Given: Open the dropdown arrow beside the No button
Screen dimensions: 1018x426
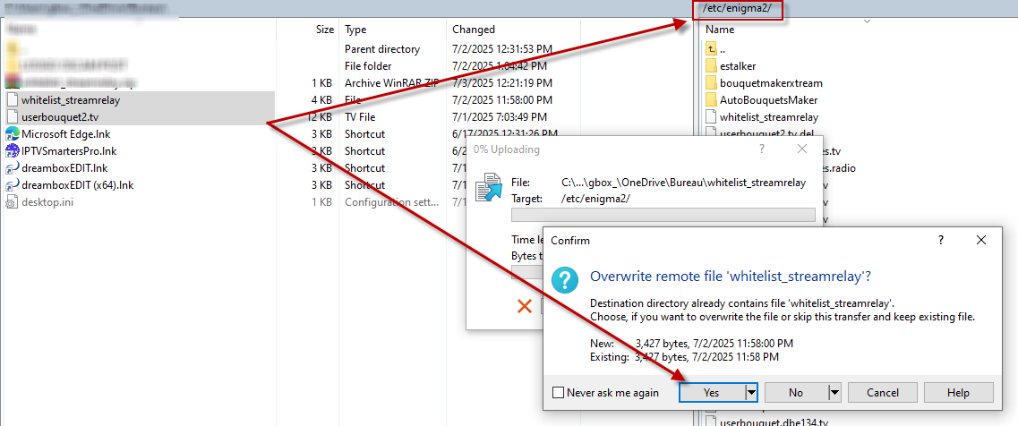Looking at the screenshot, I should point(834,392).
